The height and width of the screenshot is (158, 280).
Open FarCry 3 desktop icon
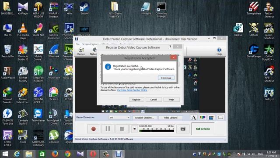pyautogui.click(x=269, y=94)
